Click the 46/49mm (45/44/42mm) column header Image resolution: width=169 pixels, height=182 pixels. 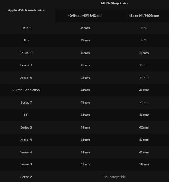tap(85, 15)
